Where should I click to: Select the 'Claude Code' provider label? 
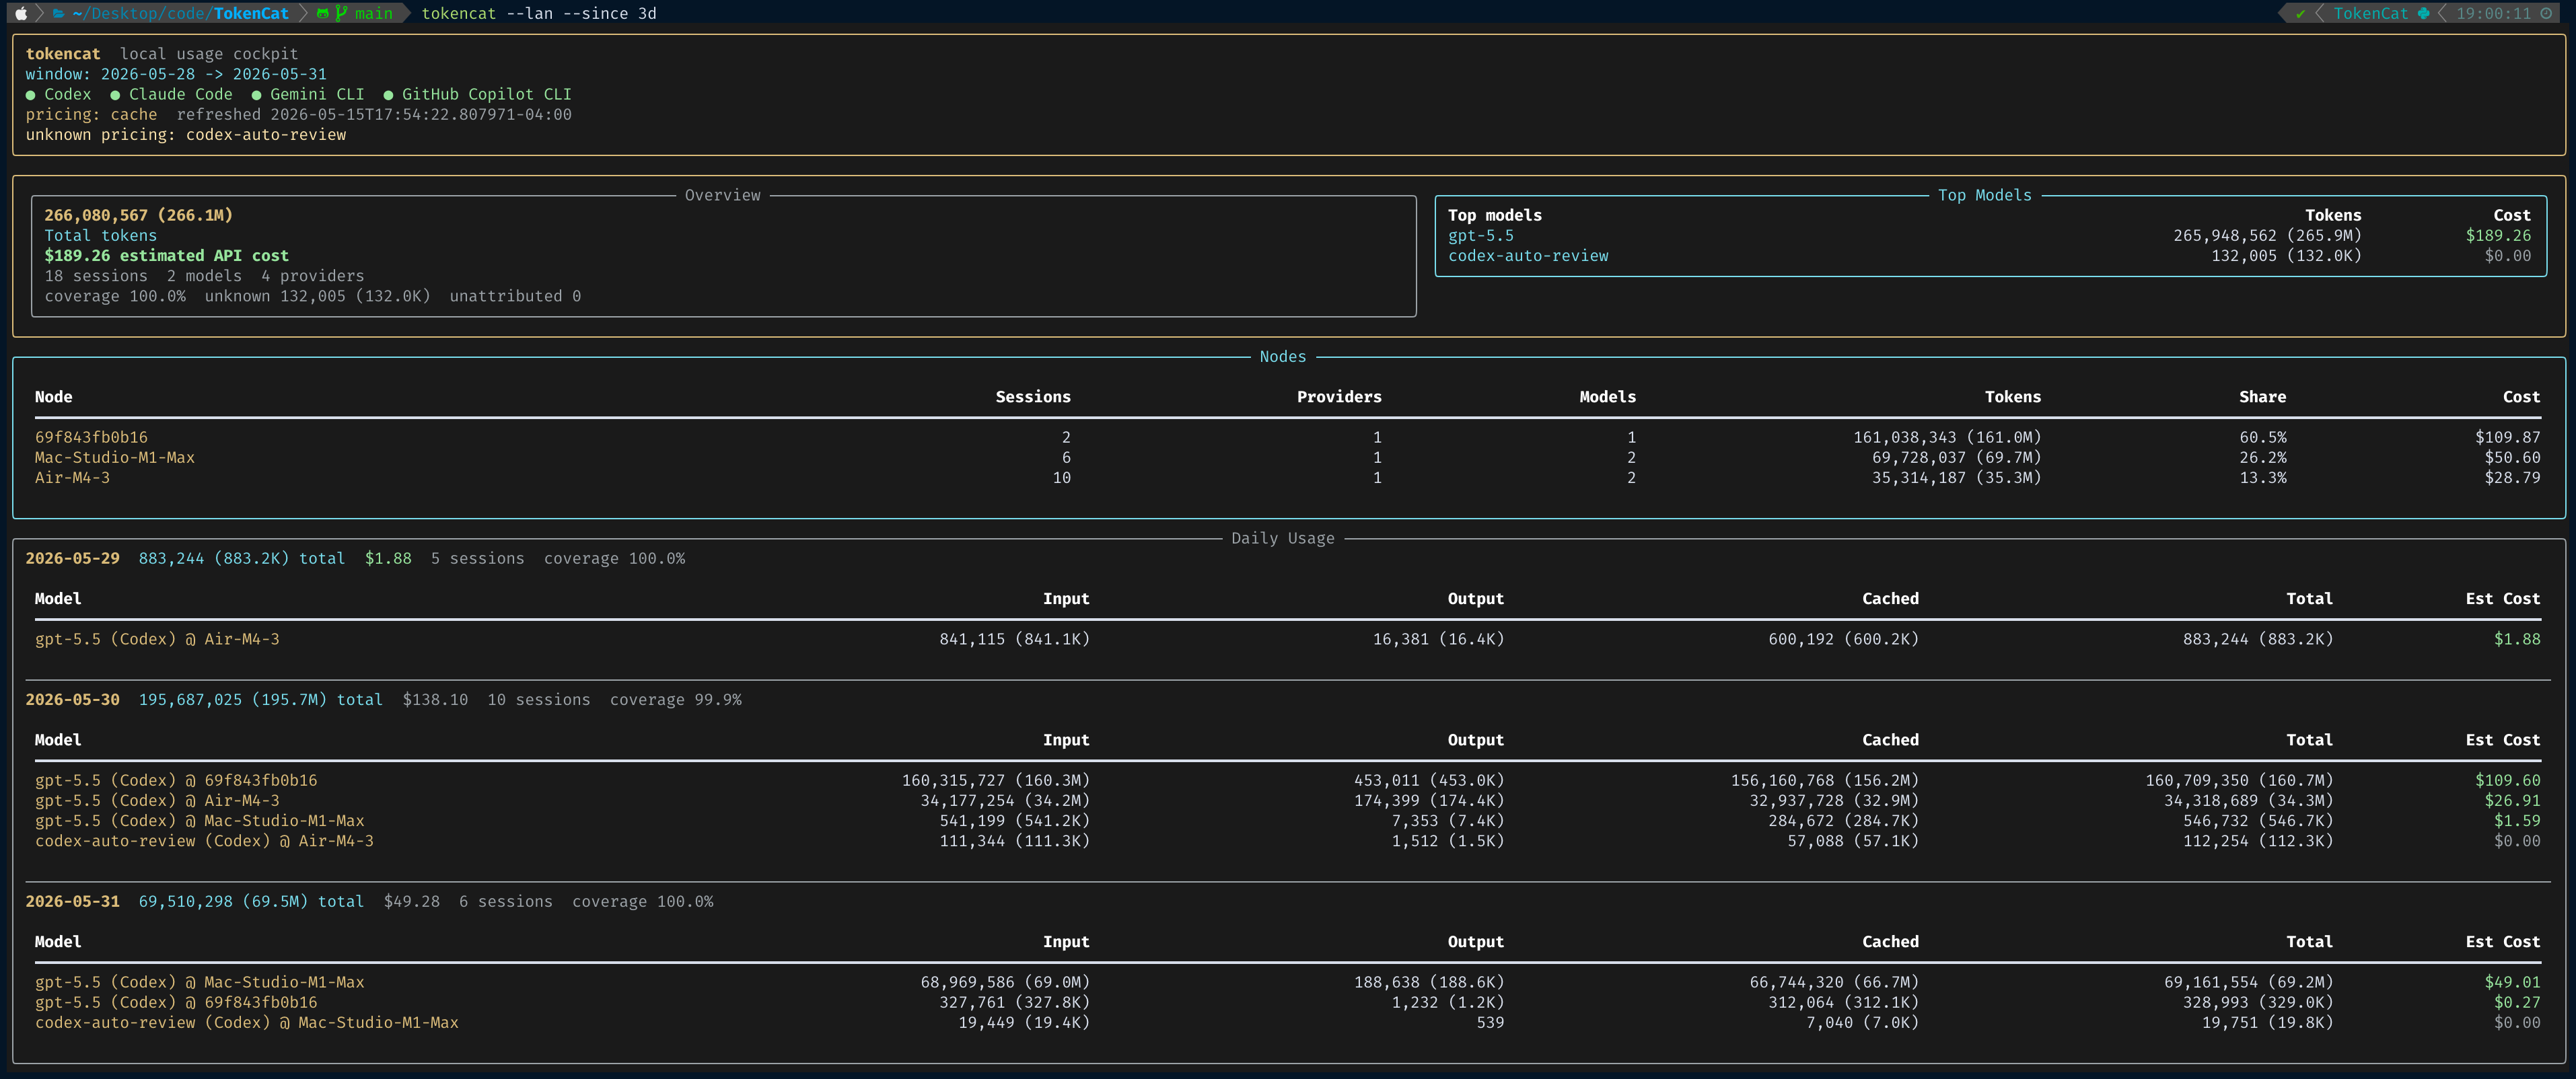[x=180, y=94]
